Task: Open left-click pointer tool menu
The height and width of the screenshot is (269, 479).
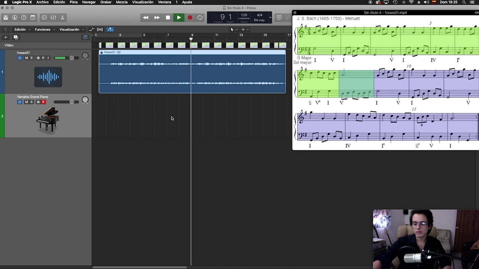Action: tap(234, 30)
